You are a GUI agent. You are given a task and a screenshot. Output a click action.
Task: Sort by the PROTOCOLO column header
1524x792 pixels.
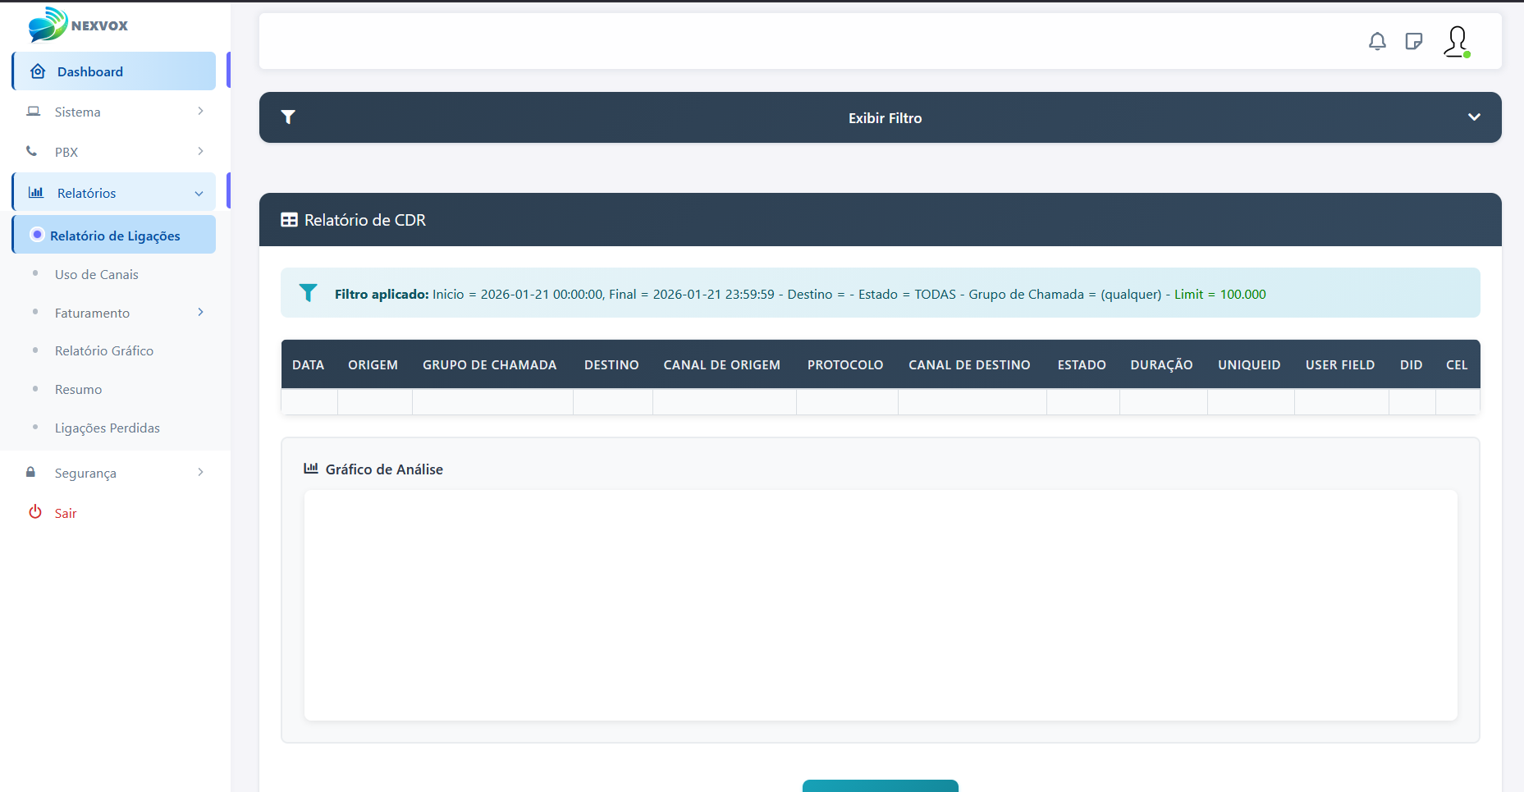[845, 364]
